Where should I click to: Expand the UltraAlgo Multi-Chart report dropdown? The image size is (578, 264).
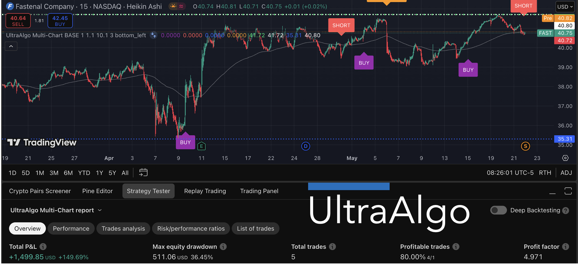point(56,210)
